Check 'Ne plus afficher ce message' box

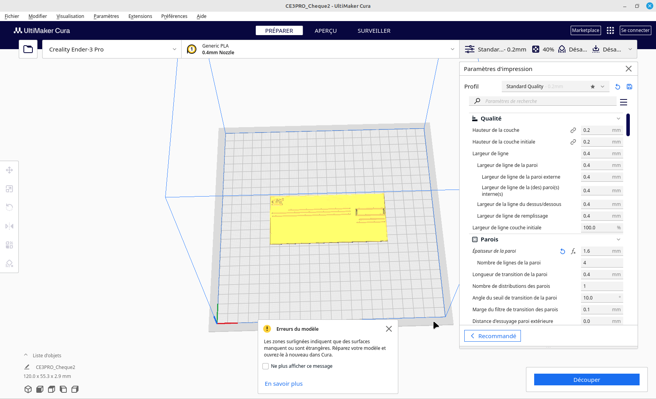pyautogui.click(x=266, y=366)
